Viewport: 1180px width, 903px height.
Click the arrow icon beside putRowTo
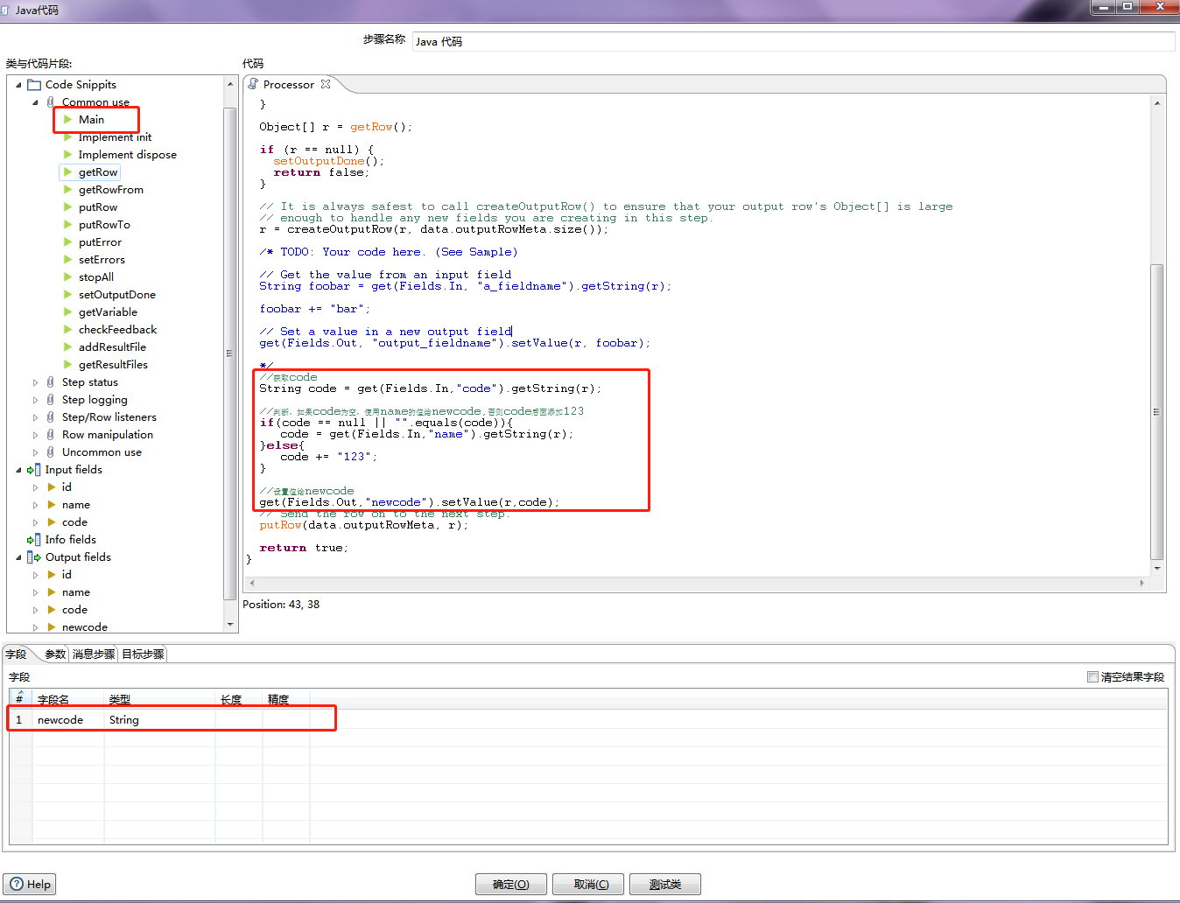tap(68, 225)
